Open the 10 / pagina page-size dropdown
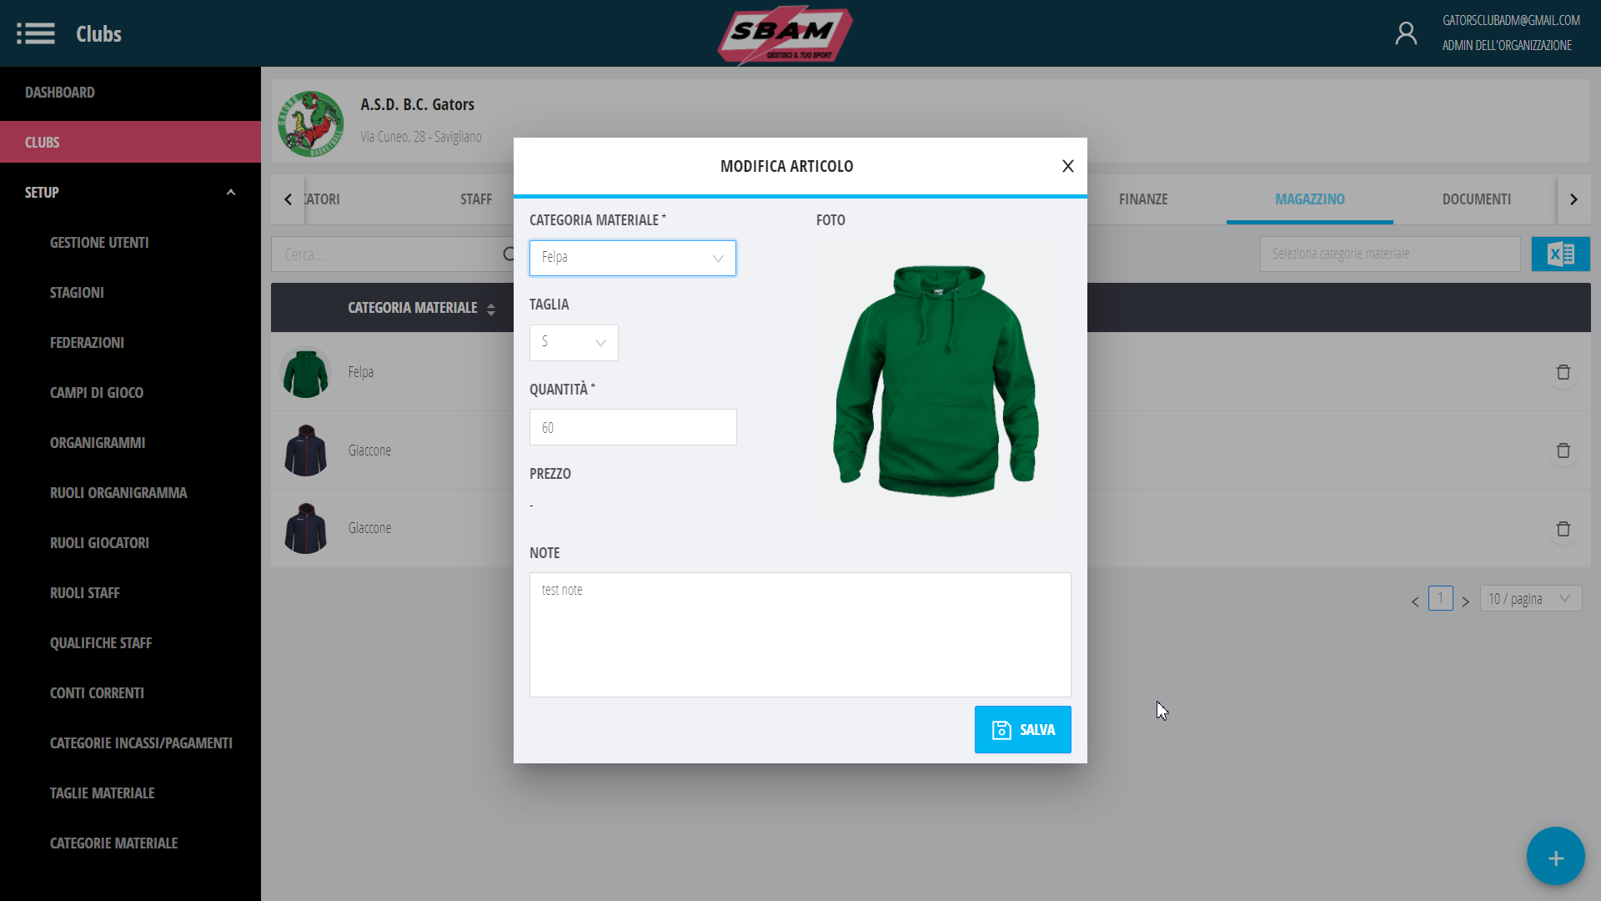This screenshot has height=901, width=1601. [1530, 598]
